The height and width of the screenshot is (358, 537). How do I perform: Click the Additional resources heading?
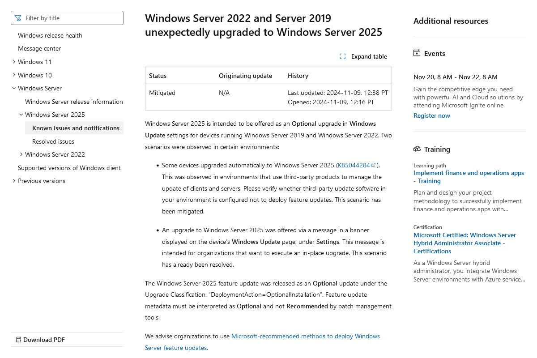451,21
